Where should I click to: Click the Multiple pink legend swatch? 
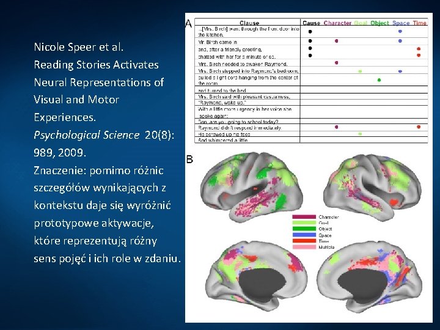304,248
